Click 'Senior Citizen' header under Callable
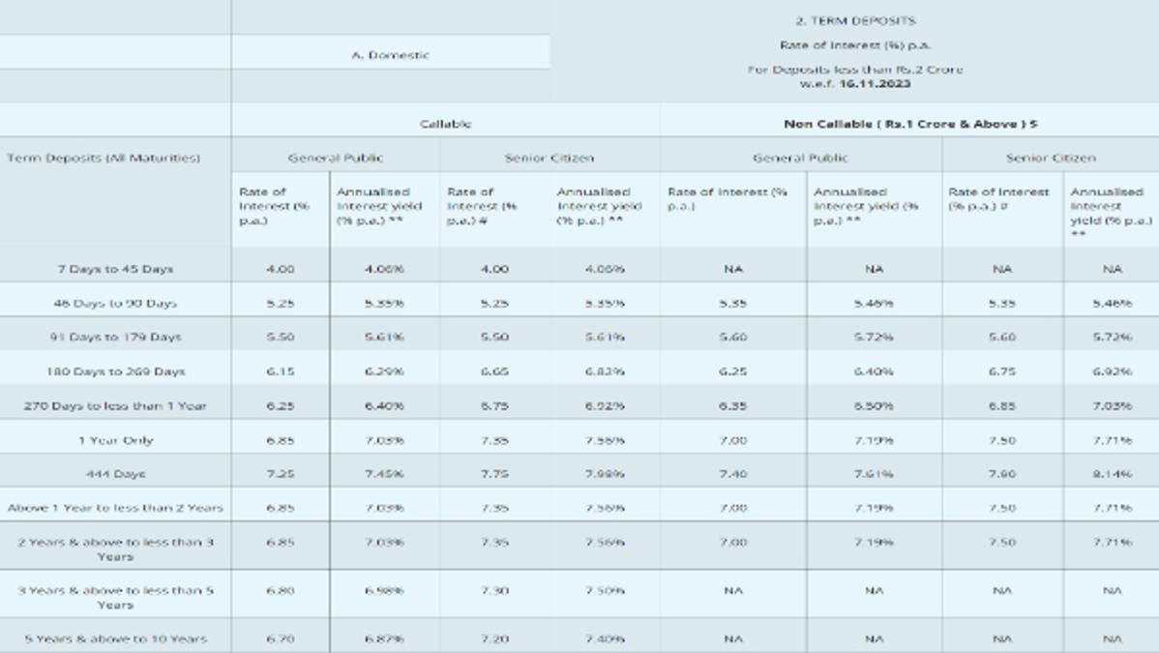Viewport: 1159px width, 653px height. tap(550, 158)
